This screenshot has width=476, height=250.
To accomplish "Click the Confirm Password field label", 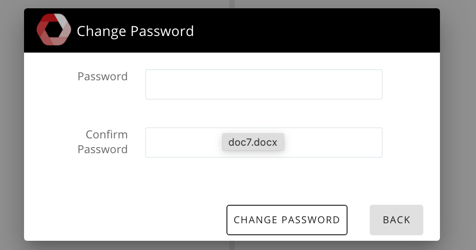I will point(103,142).
